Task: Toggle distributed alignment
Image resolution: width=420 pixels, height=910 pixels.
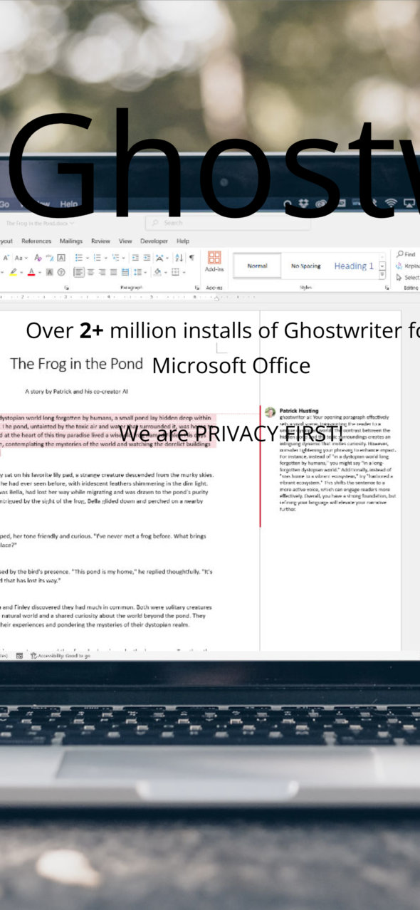Action: coord(125,271)
